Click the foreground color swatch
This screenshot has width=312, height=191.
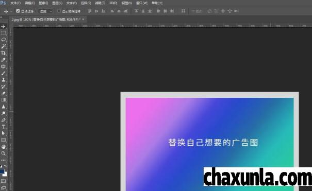(2, 171)
